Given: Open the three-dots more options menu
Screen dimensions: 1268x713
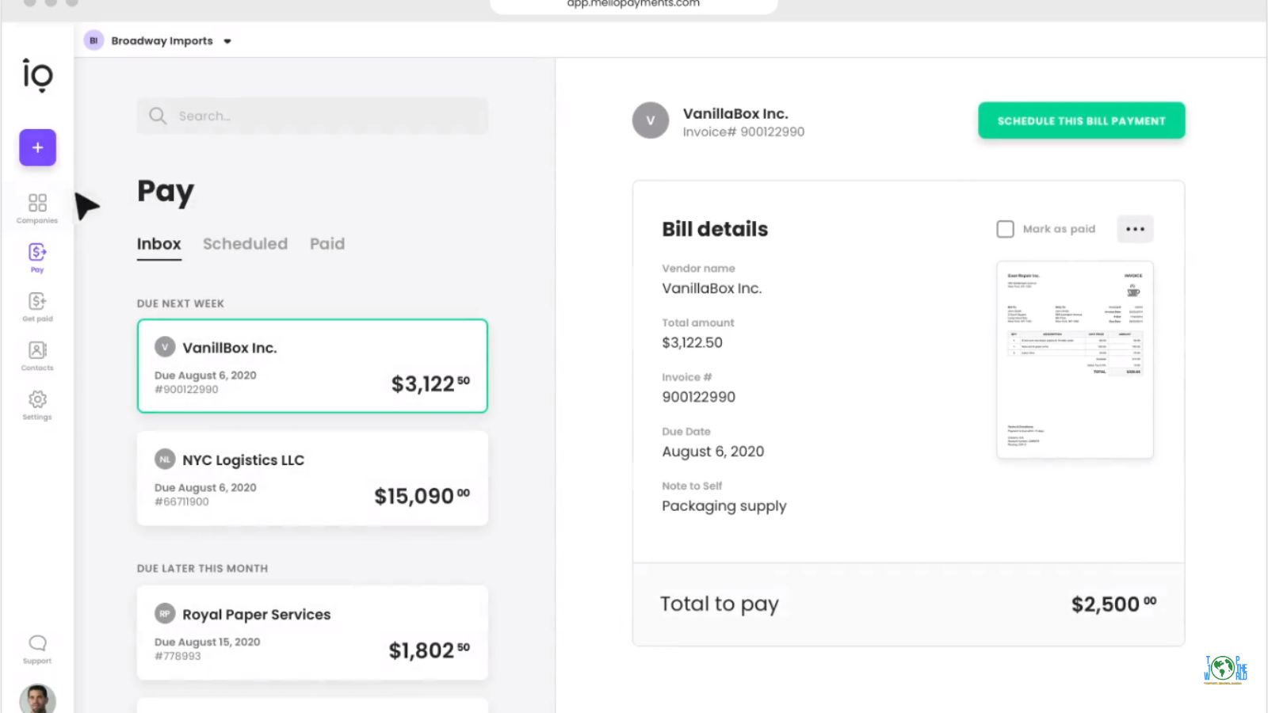Looking at the screenshot, I should point(1135,229).
